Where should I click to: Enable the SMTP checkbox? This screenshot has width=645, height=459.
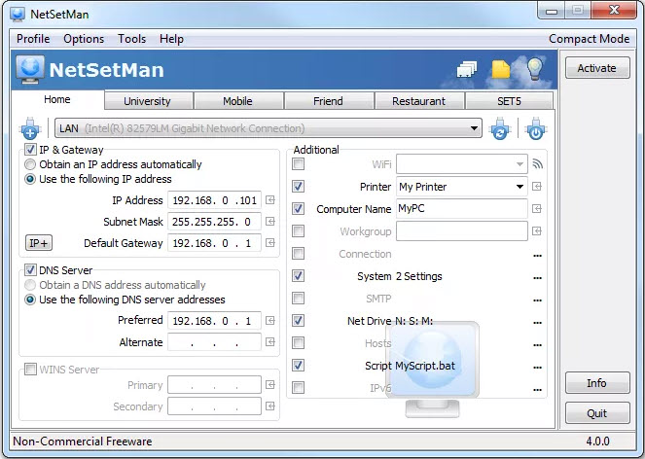click(299, 298)
